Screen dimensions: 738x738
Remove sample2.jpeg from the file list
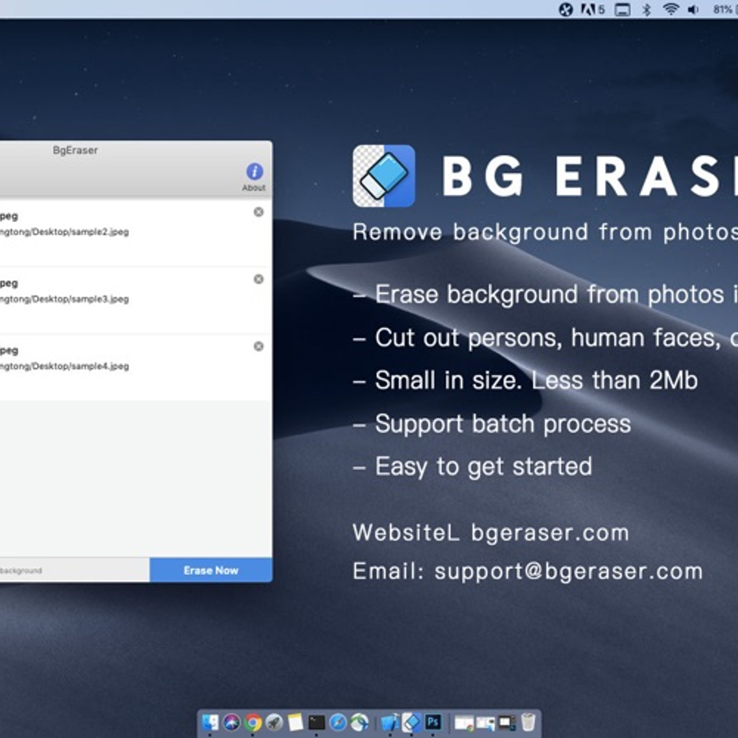click(x=259, y=212)
